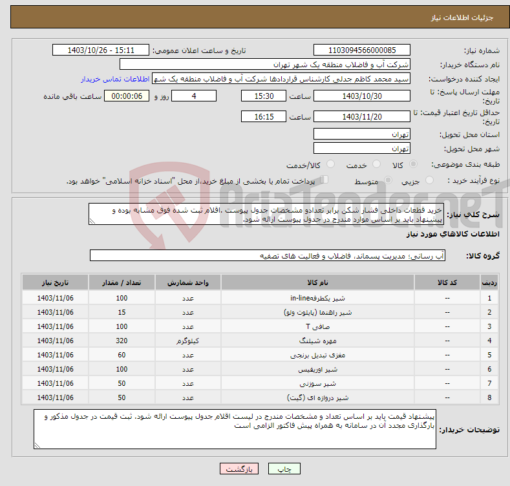Click item name مهره شیلنگ

tap(317, 341)
